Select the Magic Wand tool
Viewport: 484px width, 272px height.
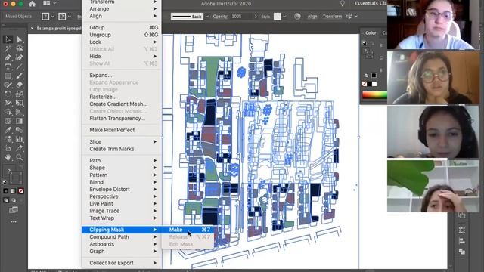tap(8, 48)
